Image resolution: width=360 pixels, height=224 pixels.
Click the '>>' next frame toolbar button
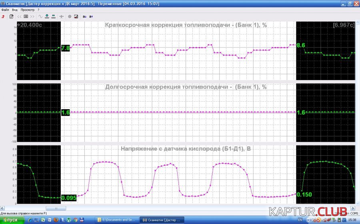[32, 16]
